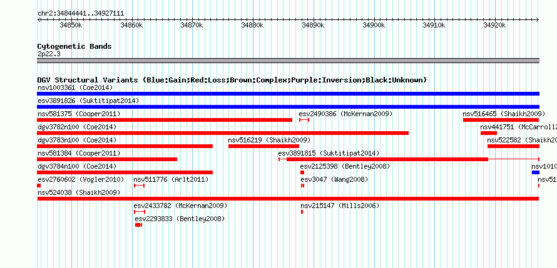Viewport: 557px width, 268px height.
Task: Open the nsv215147 (Mills2006) label
Action: point(340,206)
